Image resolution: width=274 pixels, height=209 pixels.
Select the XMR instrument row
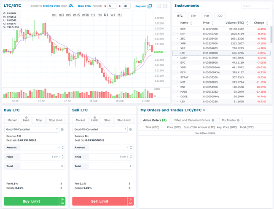(221, 43)
